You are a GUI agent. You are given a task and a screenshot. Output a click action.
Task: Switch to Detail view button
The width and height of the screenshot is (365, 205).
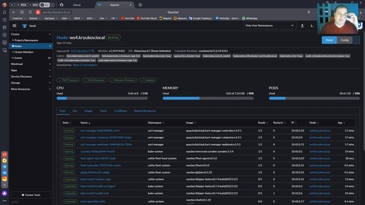(329, 40)
